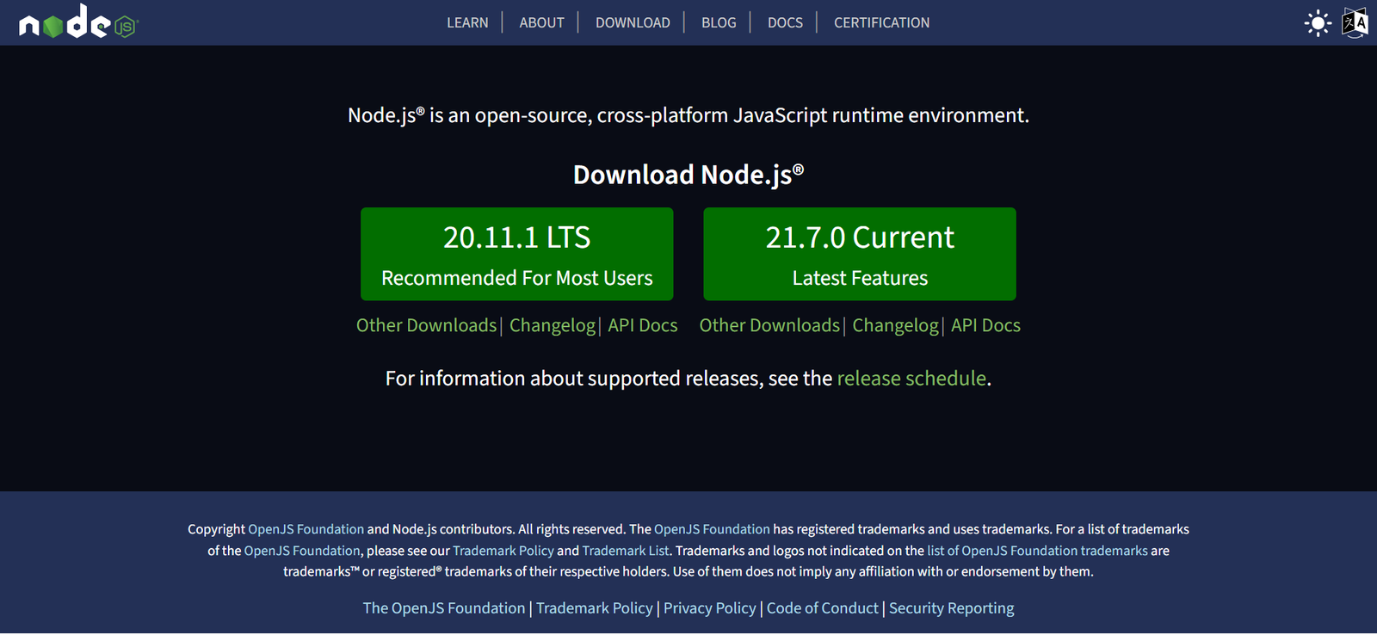The image size is (1377, 635).
Task: Click first OpenJS Foundation copyright link
Action: 306,529
